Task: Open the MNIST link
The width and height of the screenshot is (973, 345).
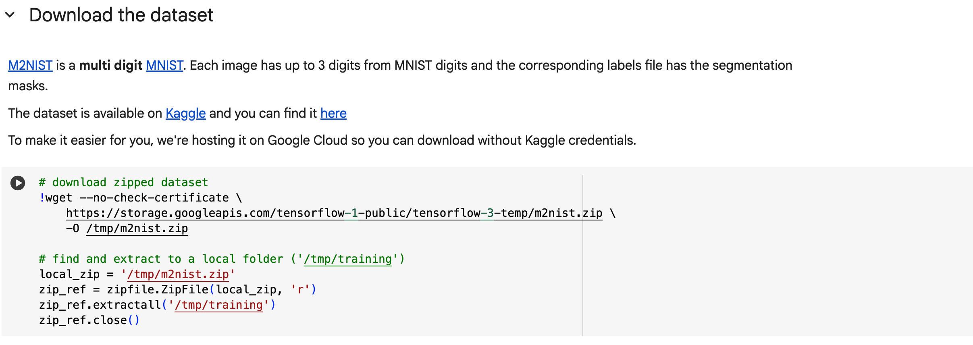Action: coord(164,65)
